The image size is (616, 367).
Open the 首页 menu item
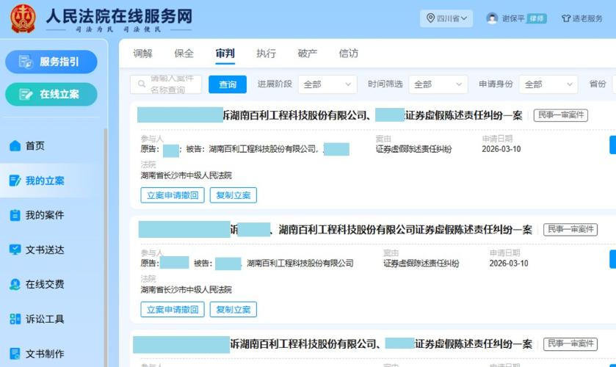coord(51,146)
